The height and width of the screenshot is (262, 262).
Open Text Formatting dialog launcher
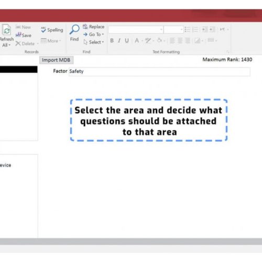click(228, 52)
